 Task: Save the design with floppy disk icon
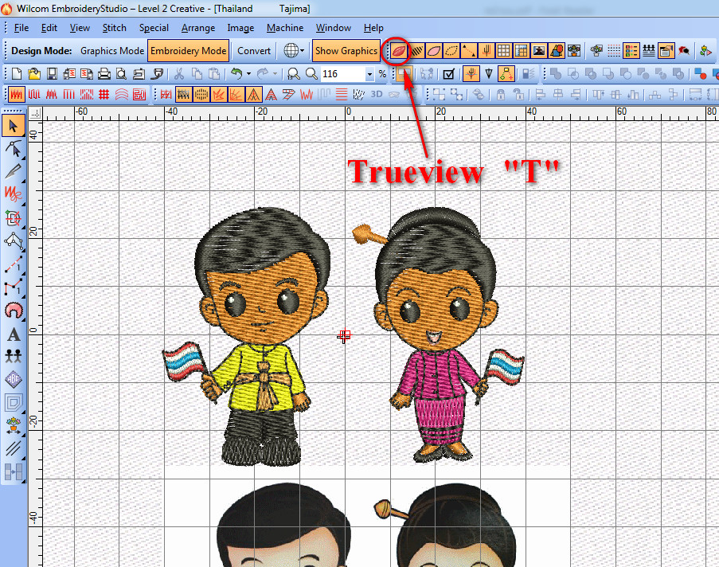tap(51, 73)
